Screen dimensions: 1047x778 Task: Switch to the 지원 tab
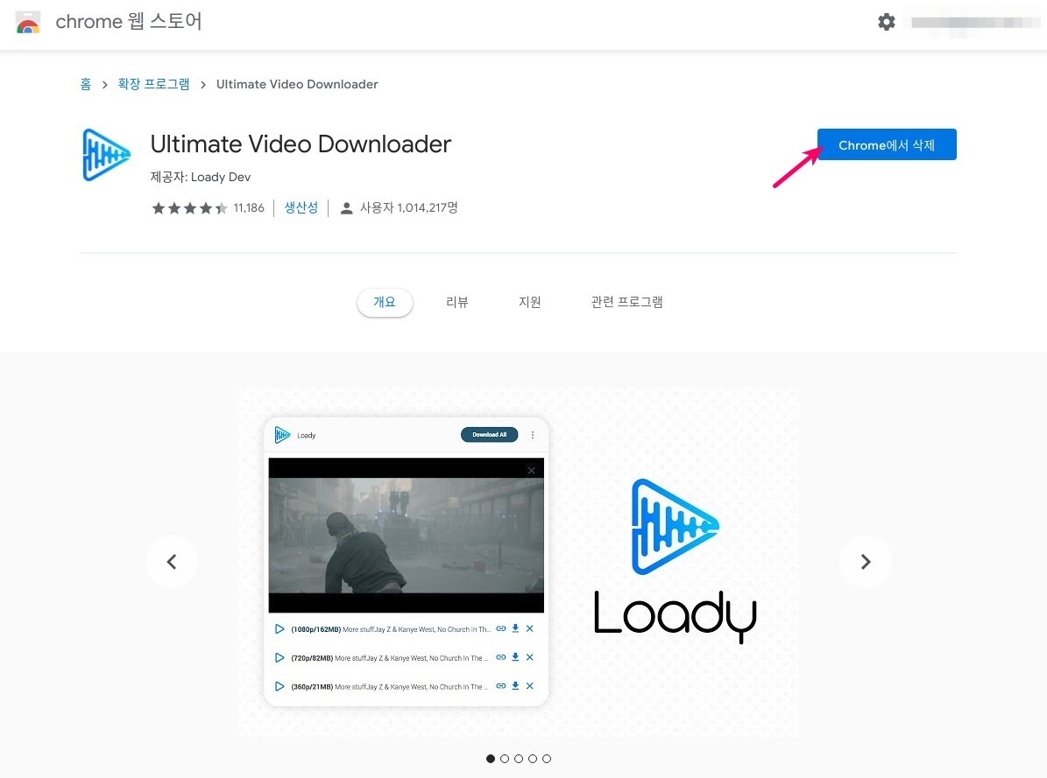[529, 302]
